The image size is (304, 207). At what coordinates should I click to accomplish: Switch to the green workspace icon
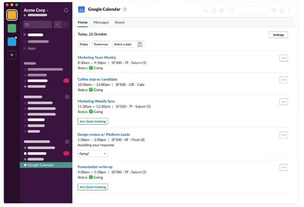coord(12,28)
